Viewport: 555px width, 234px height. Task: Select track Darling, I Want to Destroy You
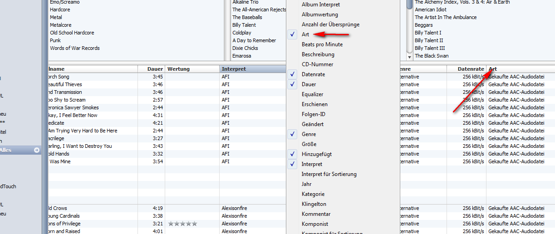(81, 146)
